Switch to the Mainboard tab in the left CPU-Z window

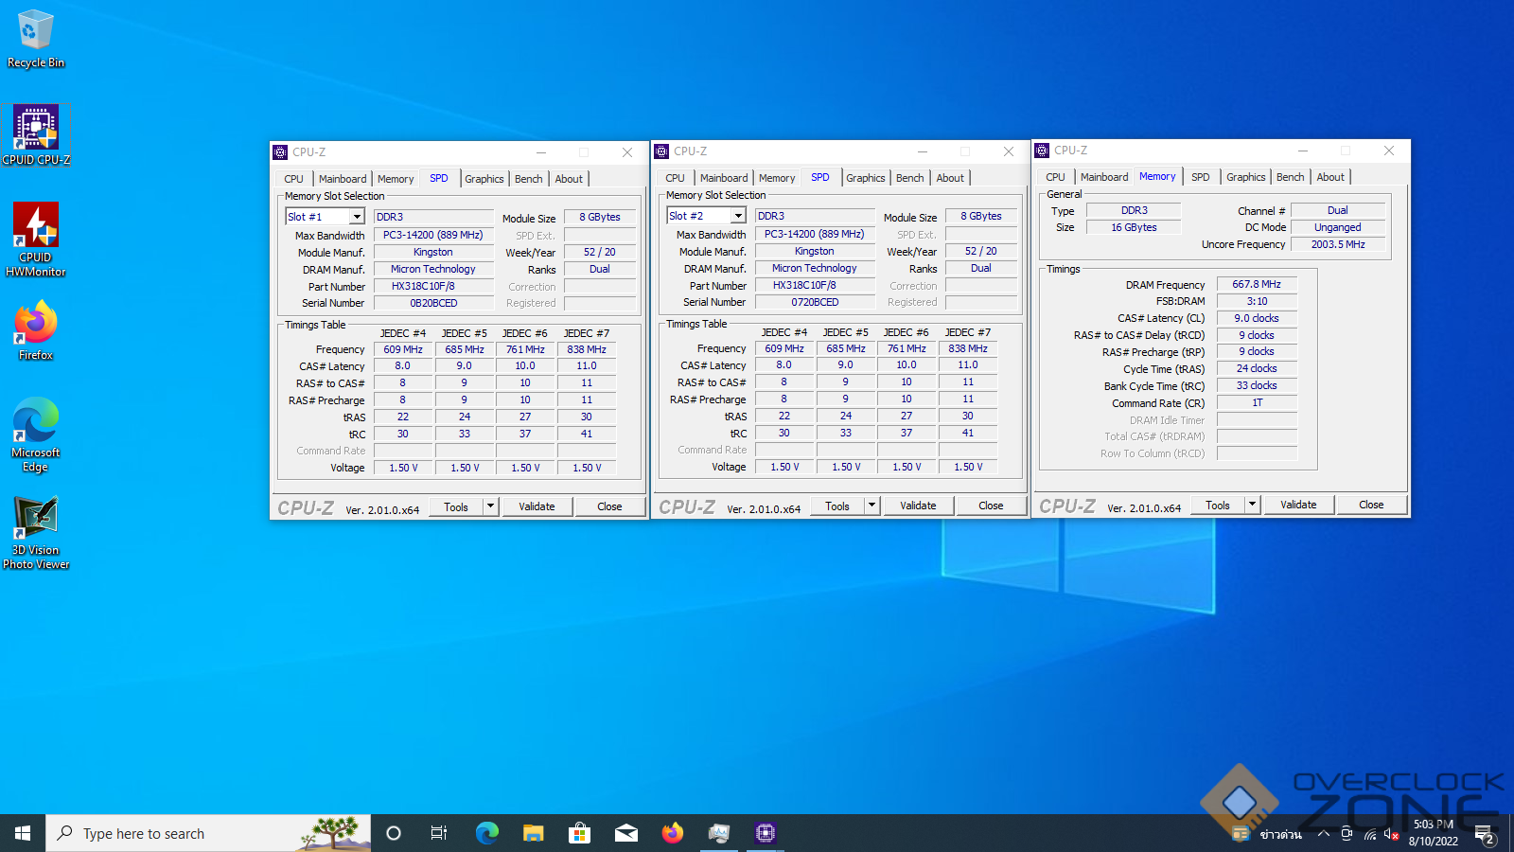(342, 179)
